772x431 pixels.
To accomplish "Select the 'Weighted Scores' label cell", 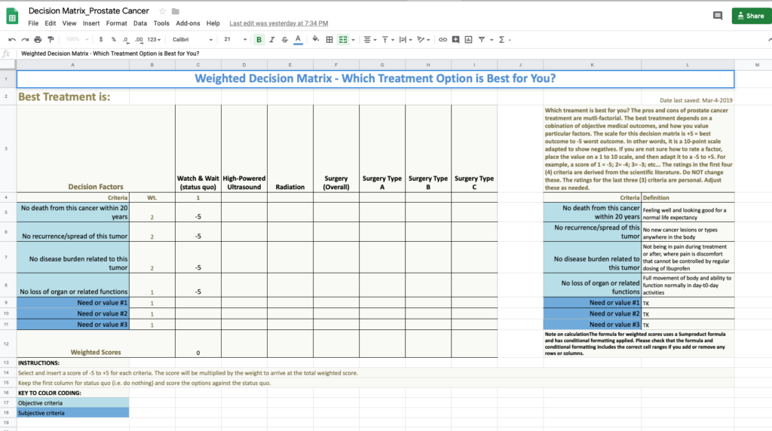I will pos(96,344).
